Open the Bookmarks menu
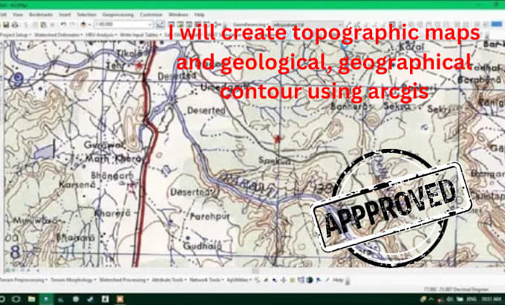 41,15
